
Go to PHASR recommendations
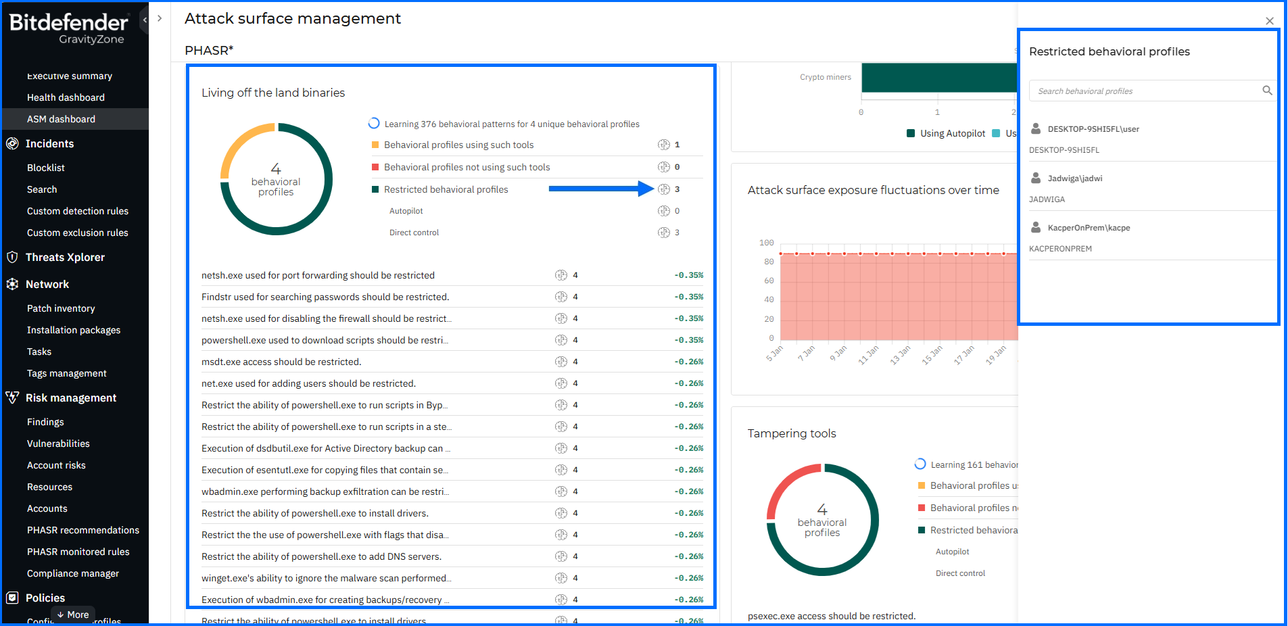pyautogui.click(x=82, y=530)
